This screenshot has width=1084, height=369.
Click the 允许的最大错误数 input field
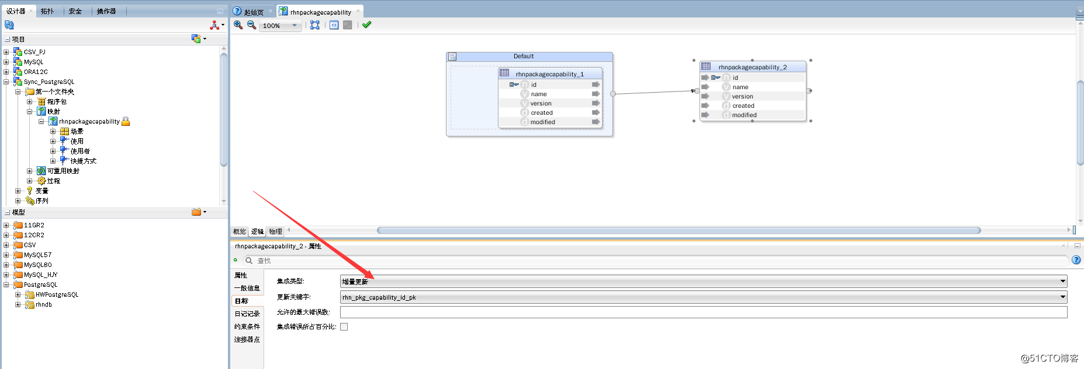click(704, 312)
